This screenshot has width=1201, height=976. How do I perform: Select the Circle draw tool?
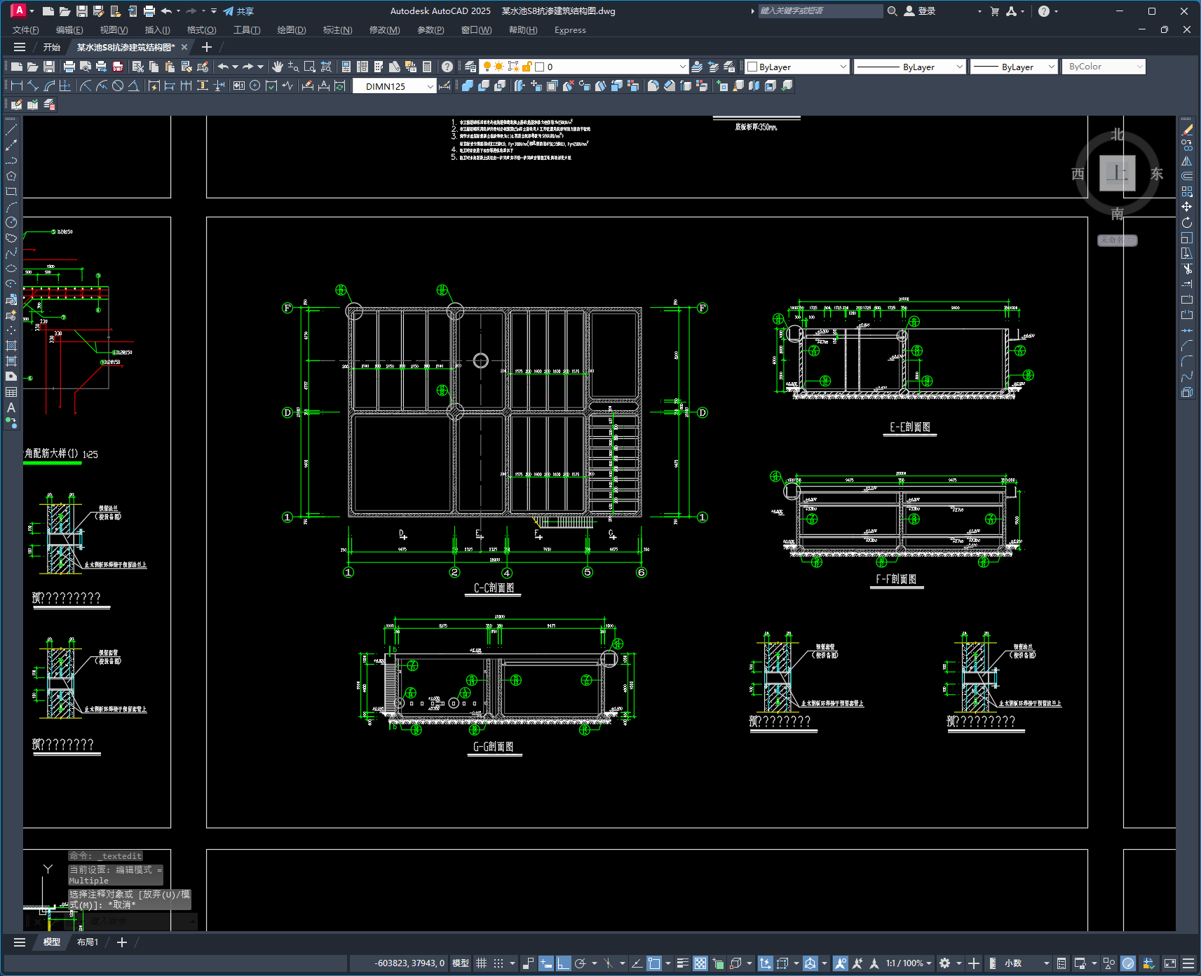(11, 222)
